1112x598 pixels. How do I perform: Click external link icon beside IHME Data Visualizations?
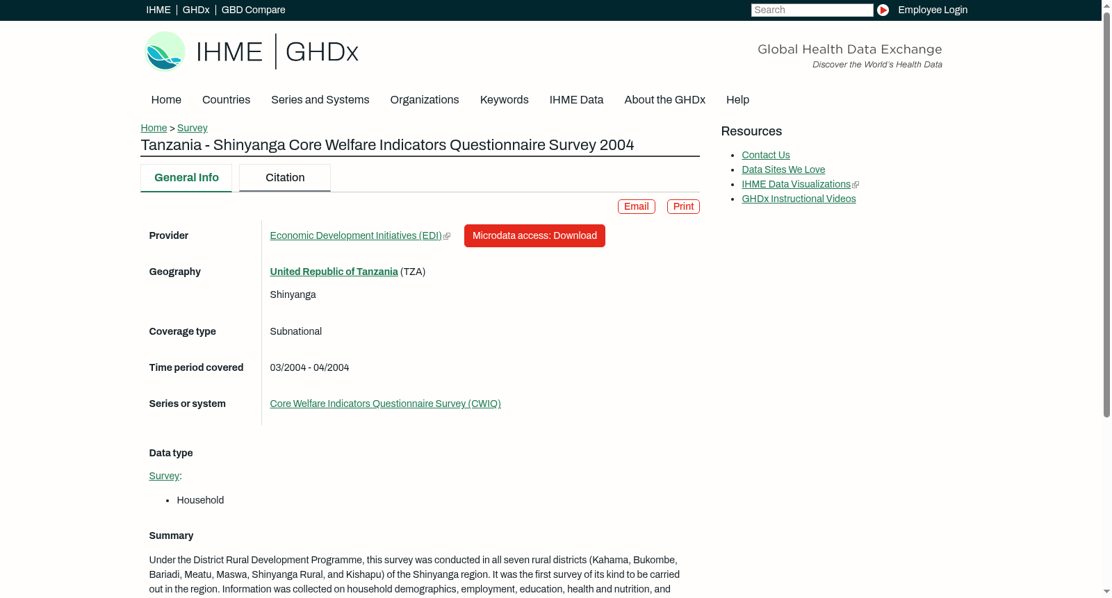(x=856, y=185)
